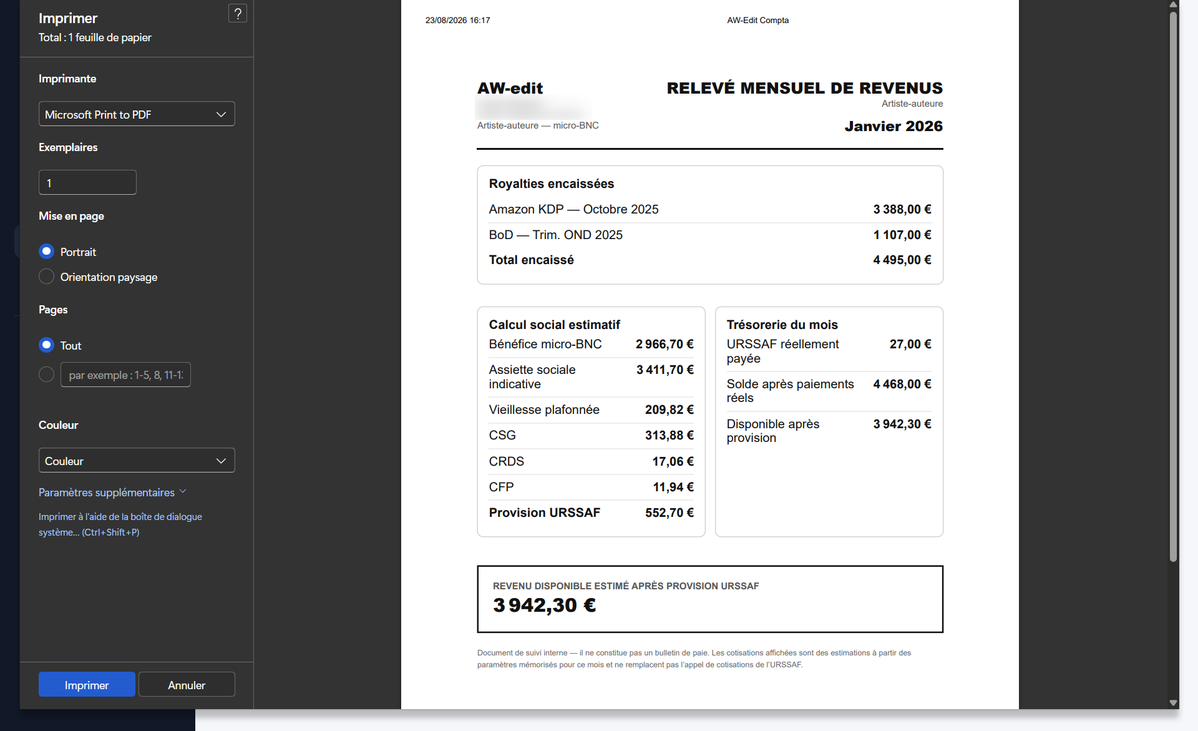Image resolution: width=1198 pixels, height=731 pixels.
Task: Click the 'Vieillesse plafonnée' label
Action: click(x=544, y=410)
